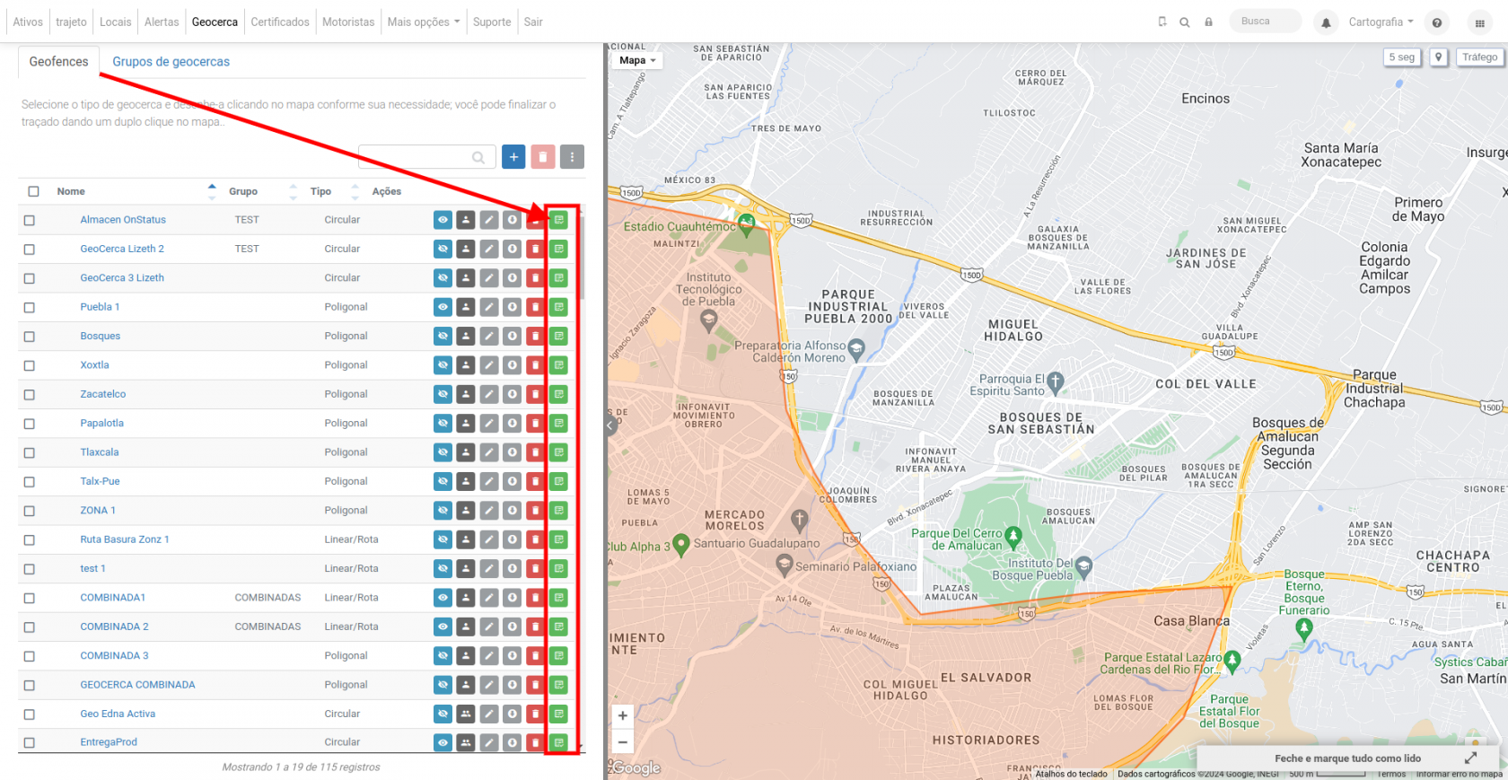This screenshot has height=780, width=1508.
Task: Open the Mapa map type dropdown
Action: pos(637,60)
